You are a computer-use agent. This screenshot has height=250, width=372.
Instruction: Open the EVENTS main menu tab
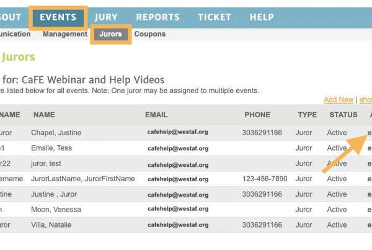58,18
